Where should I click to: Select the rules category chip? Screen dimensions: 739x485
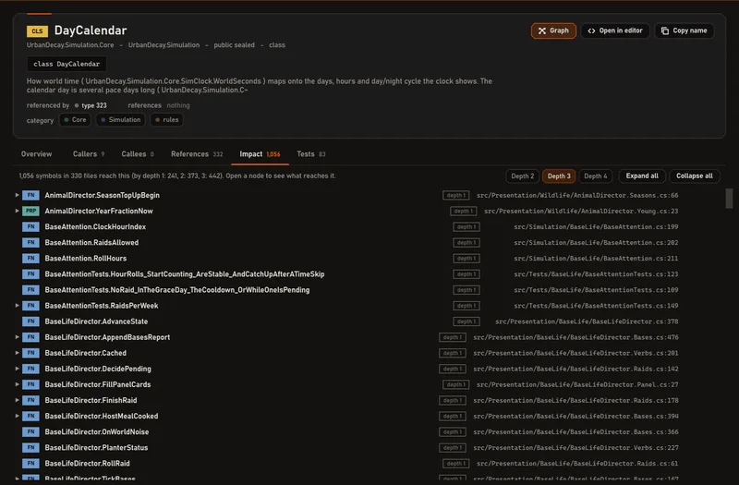click(x=167, y=120)
